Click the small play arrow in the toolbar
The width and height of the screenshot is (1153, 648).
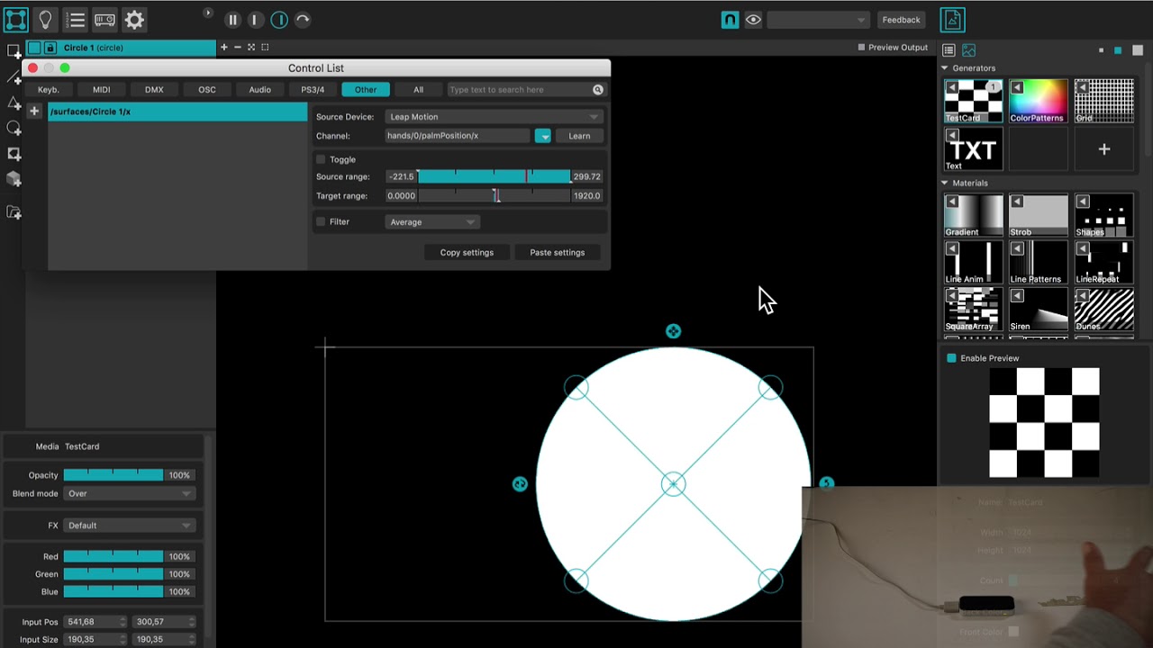(x=208, y=13)
